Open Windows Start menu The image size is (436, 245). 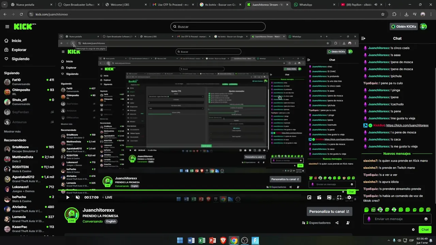(x=180, y=241)
